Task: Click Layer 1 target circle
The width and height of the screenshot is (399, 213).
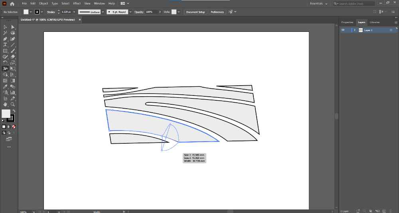Action: pyautogui.click(x=391, y=30)
